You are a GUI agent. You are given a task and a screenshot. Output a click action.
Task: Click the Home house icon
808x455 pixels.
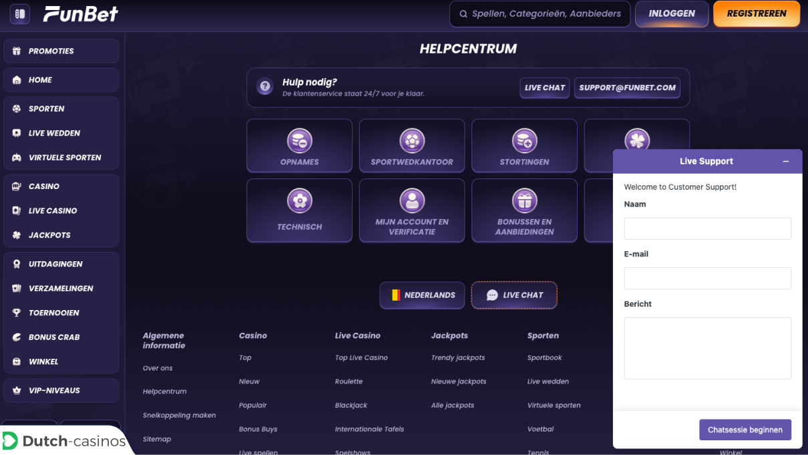[17, 80]
